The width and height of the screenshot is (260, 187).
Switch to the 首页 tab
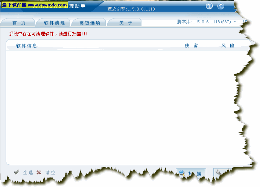[x=18, y=23]
